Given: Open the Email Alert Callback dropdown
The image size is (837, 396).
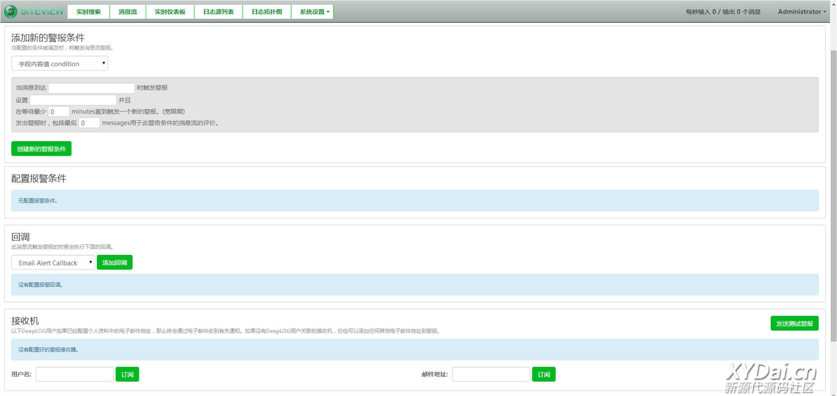Looking at the screenshot, I should pyautogui.click(x=53, y=263).
